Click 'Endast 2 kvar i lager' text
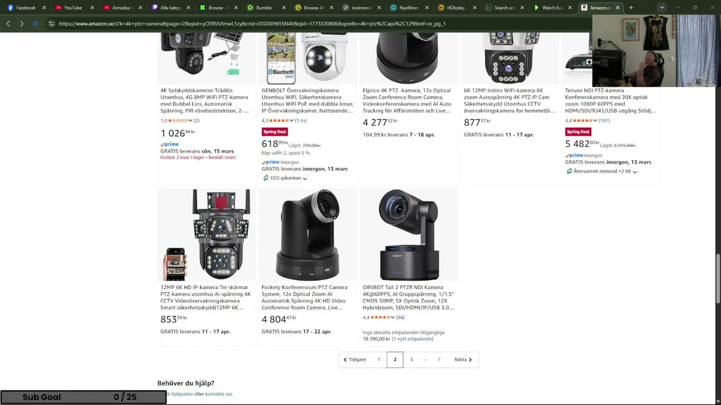The width and height of the screenshot is (721, 405). point(198,157)
